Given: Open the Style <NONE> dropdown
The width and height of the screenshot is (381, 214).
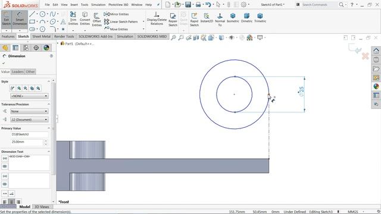Looking at the screenshot, I should (x=29, y=96).
